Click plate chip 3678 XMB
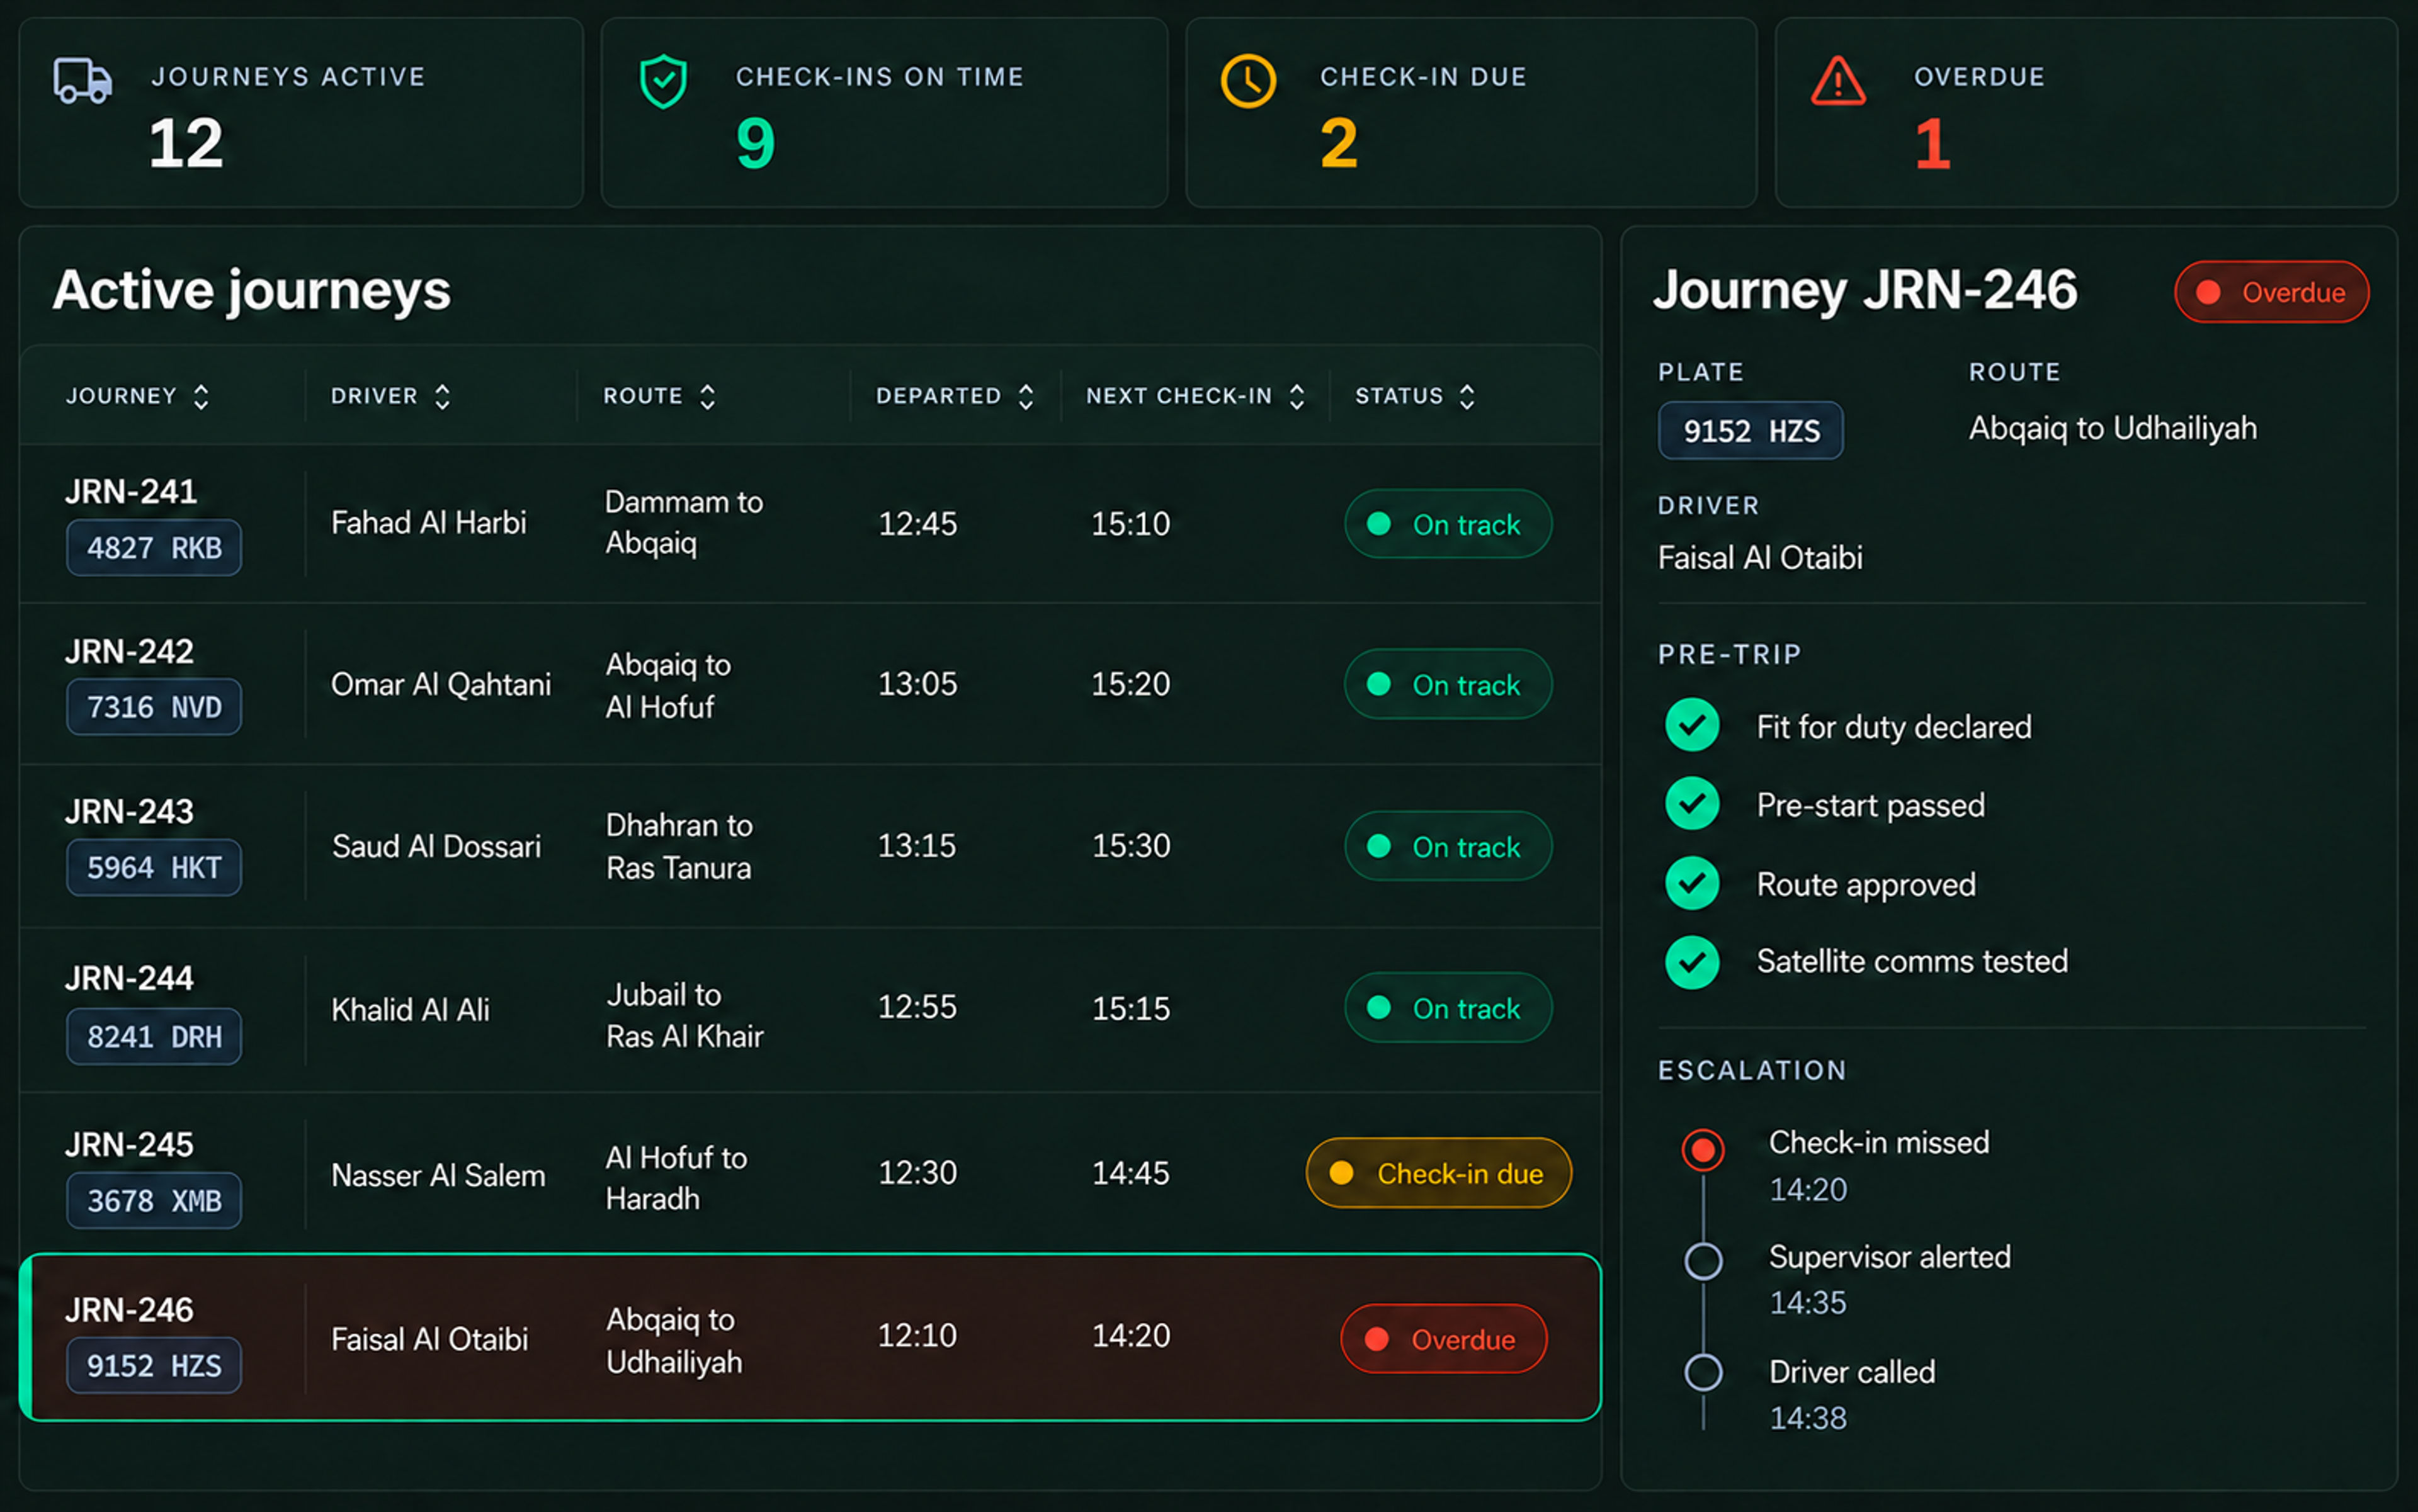This screenshot has width=2418, height=1512. pyautogui.click(x=154, y=1200)
